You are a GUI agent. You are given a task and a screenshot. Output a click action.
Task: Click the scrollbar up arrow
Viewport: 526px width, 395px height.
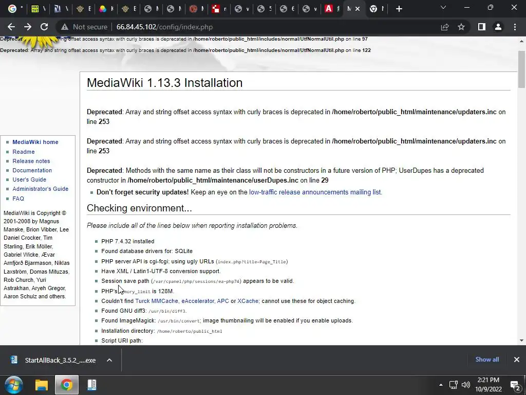point(521,41)
